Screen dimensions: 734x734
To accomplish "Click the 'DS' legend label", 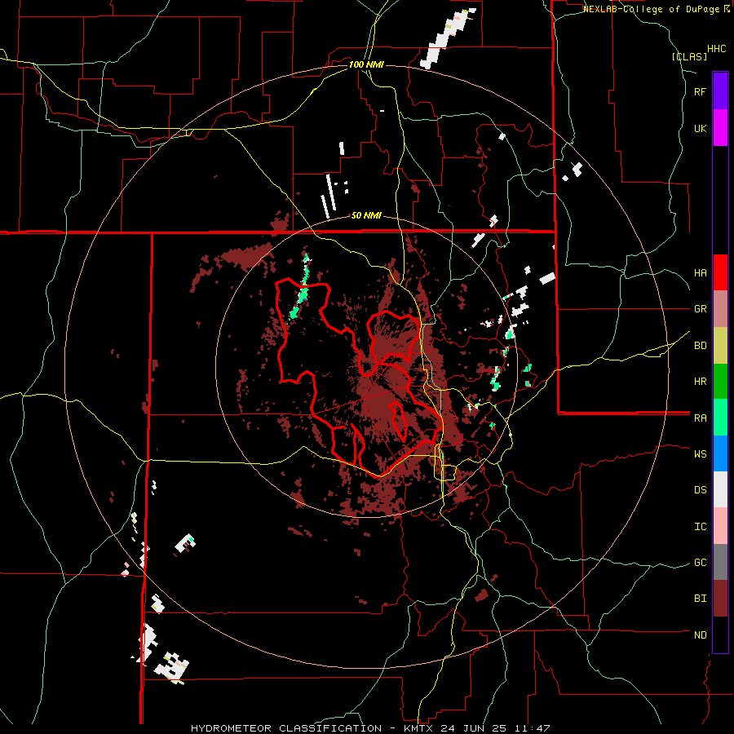I will pyautogui.click(x=700, y=490).
